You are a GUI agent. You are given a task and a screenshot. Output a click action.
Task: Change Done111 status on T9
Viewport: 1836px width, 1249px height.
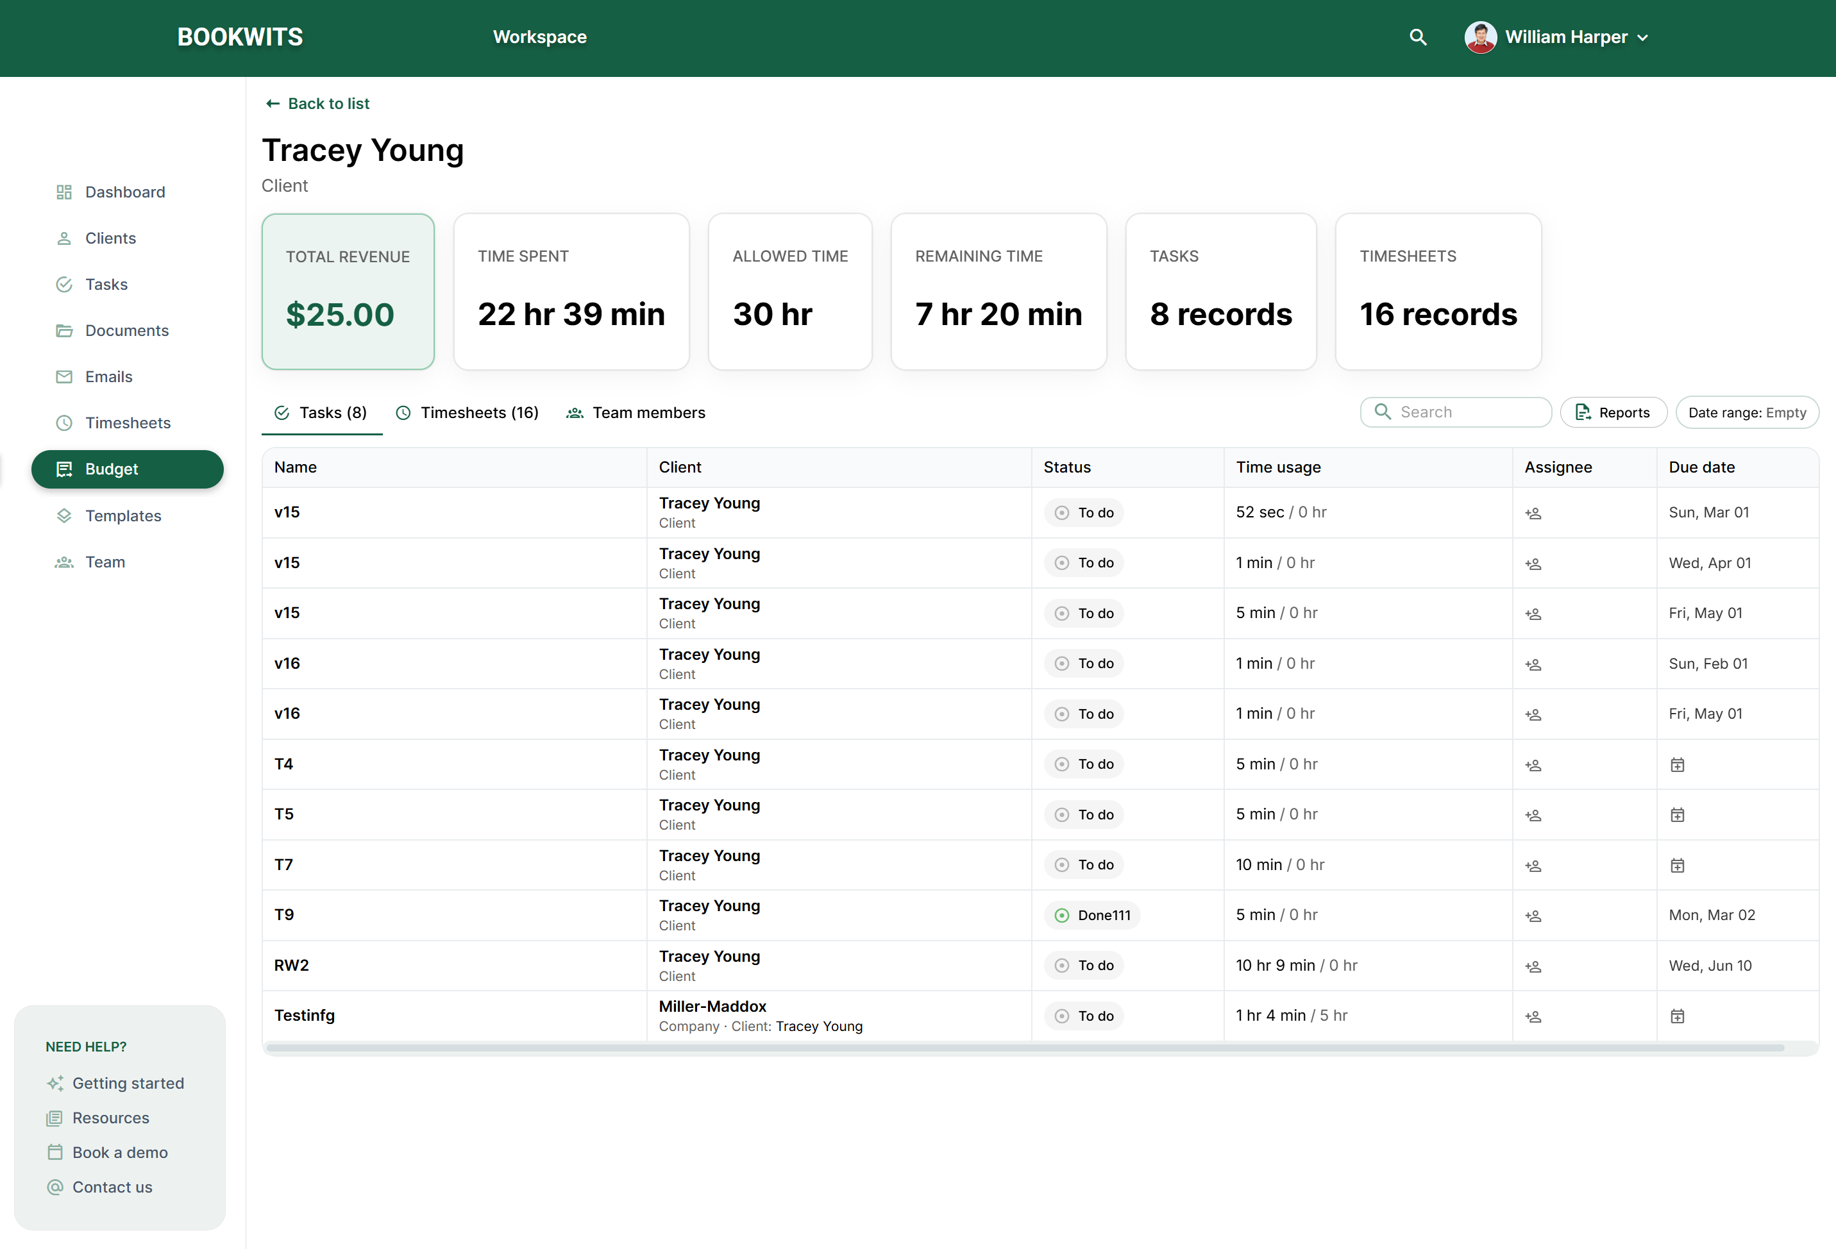point(1092,916)
